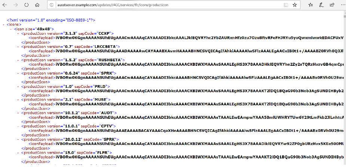Collapse the SPRK 20.0.12 productIcon node

[x=18, y=139]
